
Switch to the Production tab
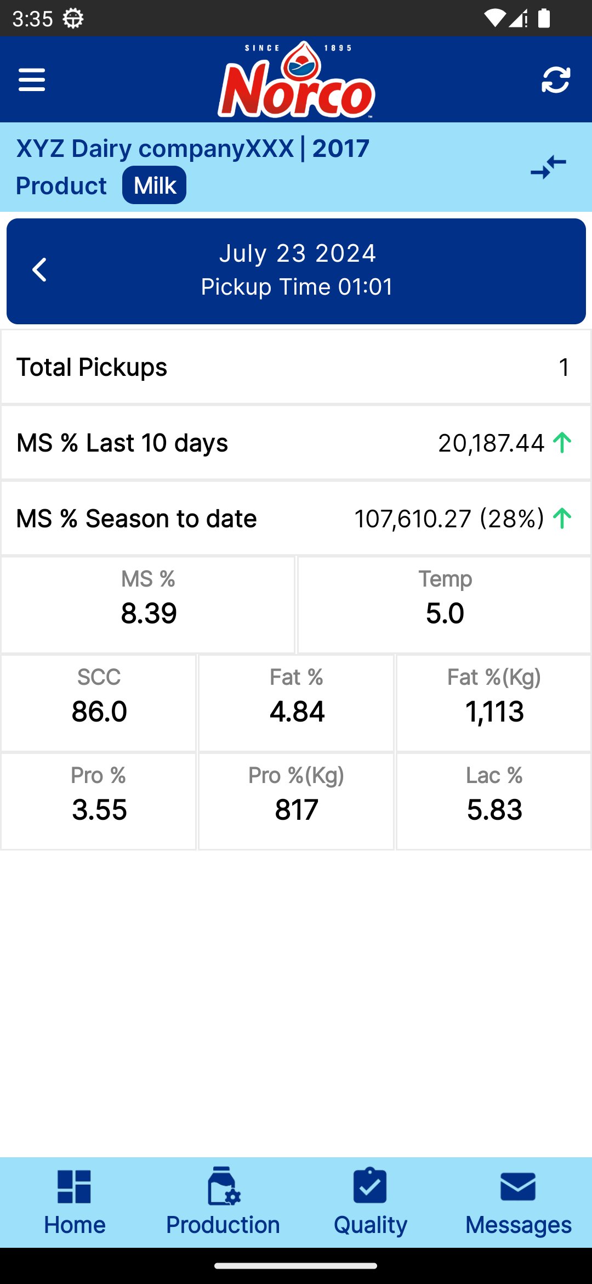[223, 1202]
